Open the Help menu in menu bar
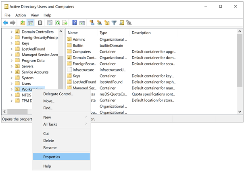 47,15
